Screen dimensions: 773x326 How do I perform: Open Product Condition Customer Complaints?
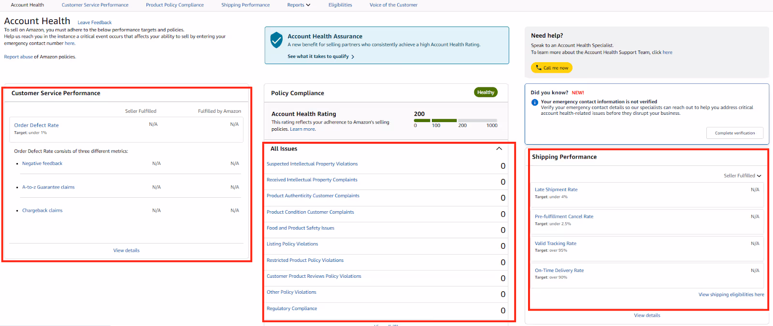point(310,212)
